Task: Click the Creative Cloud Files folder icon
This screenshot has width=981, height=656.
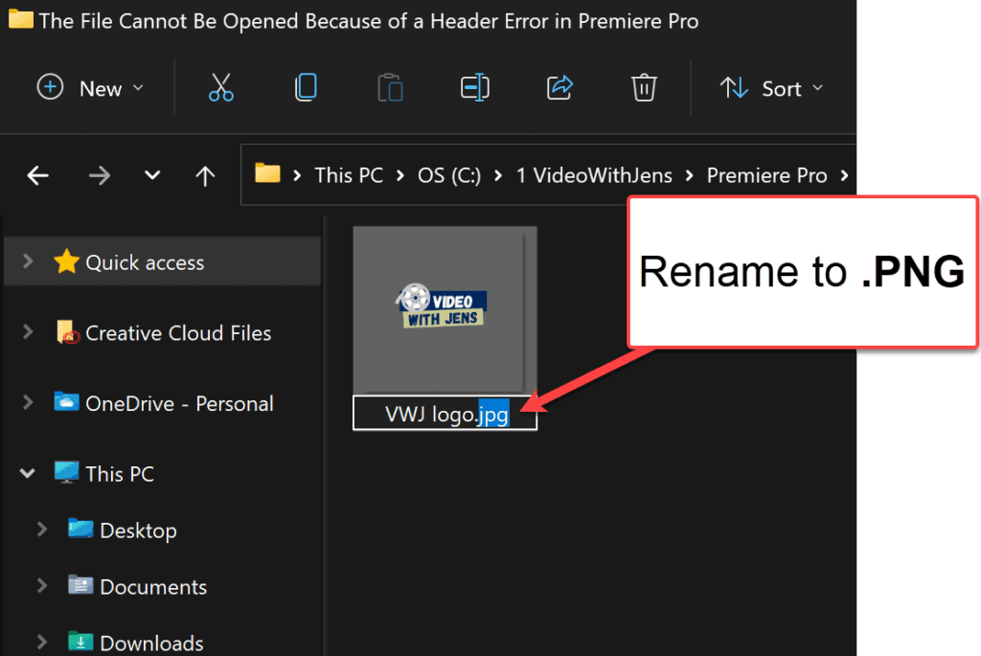Action: pyautogui.click(x=68, y=332)
